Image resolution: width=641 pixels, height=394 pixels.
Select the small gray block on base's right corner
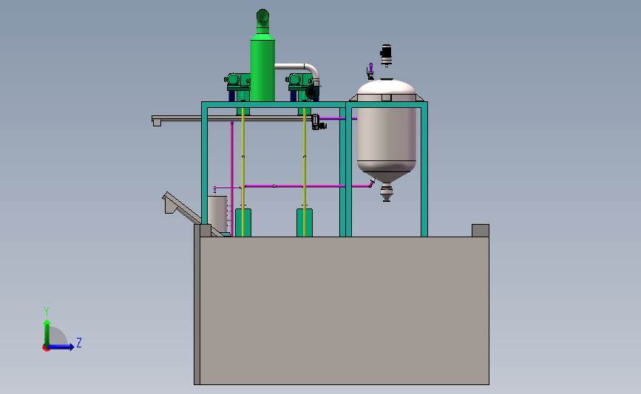tap(481, 230)
